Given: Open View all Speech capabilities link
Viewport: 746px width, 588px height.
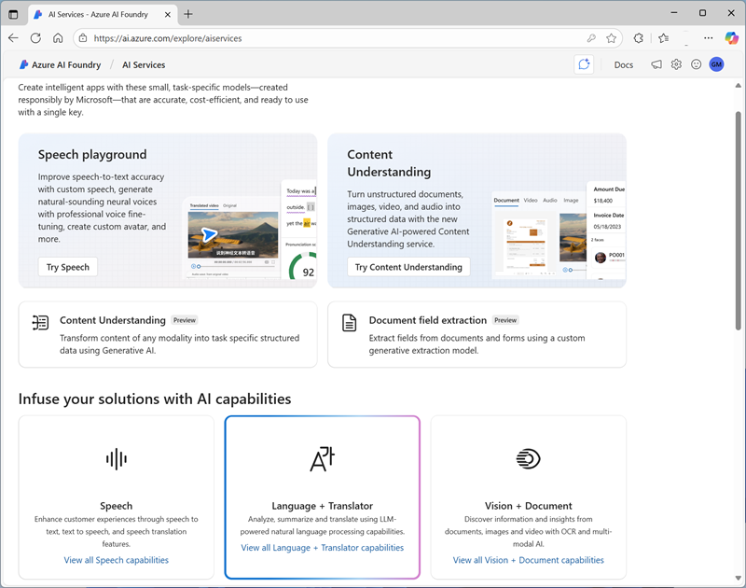Looking at the screenshot, I should coord(116,560).
